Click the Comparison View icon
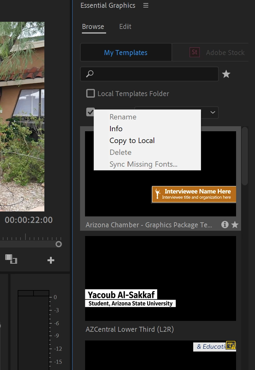 [x=11, y=259]
